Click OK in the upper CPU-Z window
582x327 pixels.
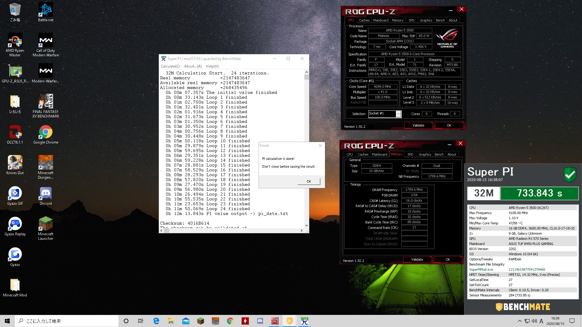[x=449, y=125]
